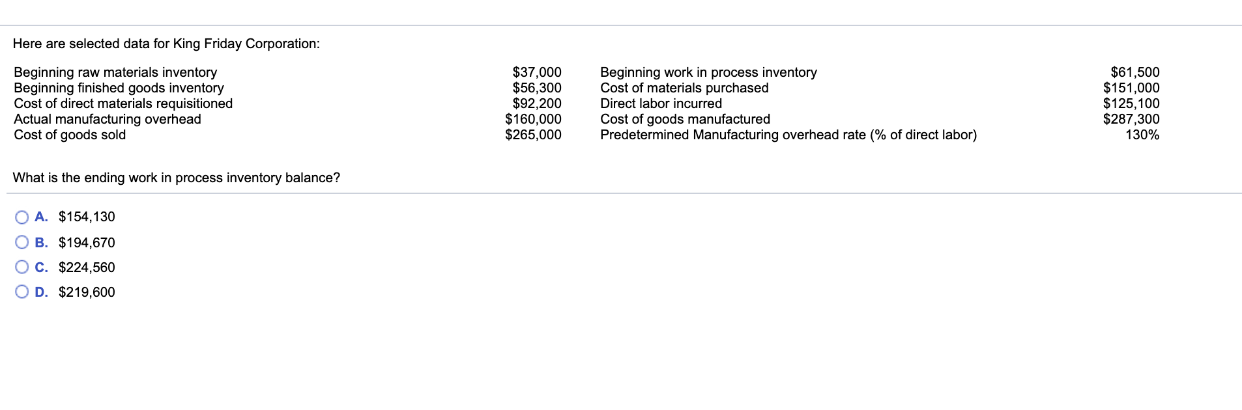The width and height of the screenshot is (1242, 410).
Task: Click the answer label D. $219,600
Action: (76, 292)
